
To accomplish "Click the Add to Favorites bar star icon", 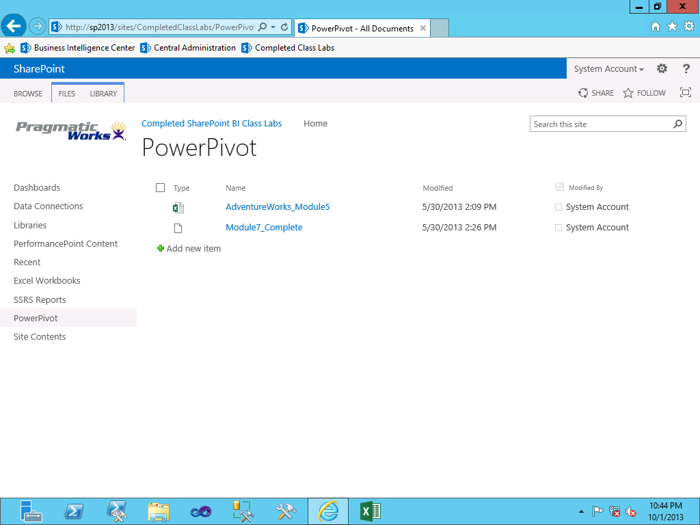I will click(x=10, y=48).
